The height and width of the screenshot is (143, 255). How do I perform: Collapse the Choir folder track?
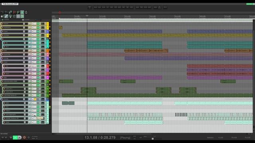click(48, 62)
